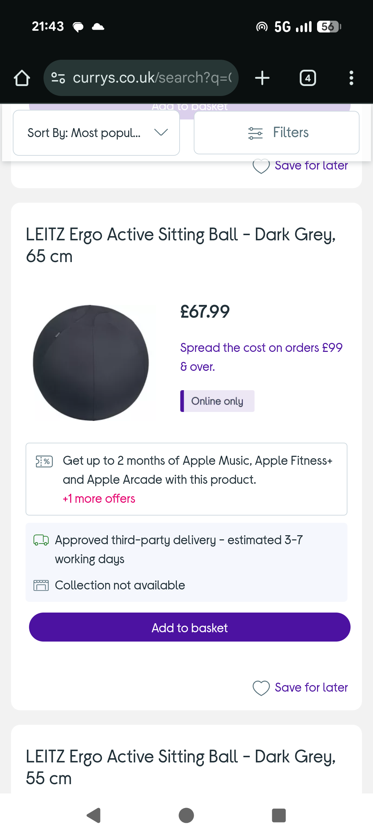Open the tab switcher showing 4 tabs
This screenshot has height=837, width=373.
coord(307,78)
